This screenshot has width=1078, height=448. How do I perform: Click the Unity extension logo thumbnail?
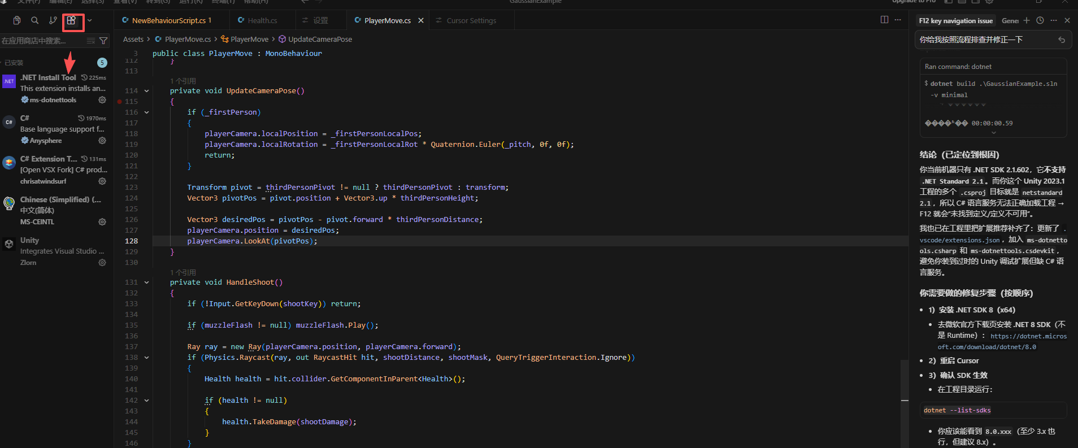tap(9, 244)
